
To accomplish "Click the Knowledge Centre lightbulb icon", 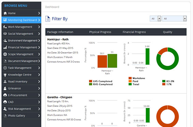I will tap(5, 75).
